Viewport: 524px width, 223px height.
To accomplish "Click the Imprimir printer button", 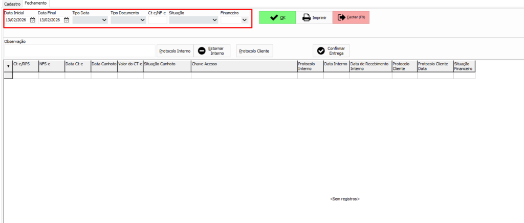I will tap(314, 17).
